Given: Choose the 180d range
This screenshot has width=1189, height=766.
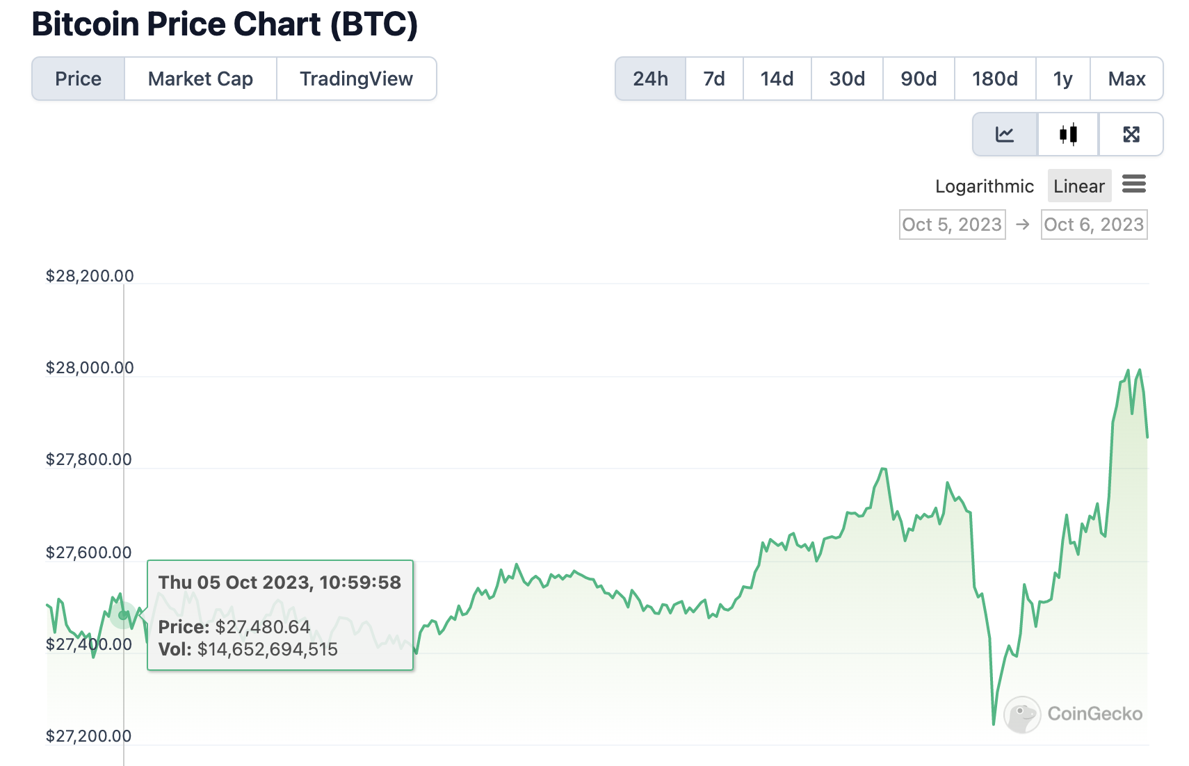Looking at the screenshot, I should pos(994,79).
